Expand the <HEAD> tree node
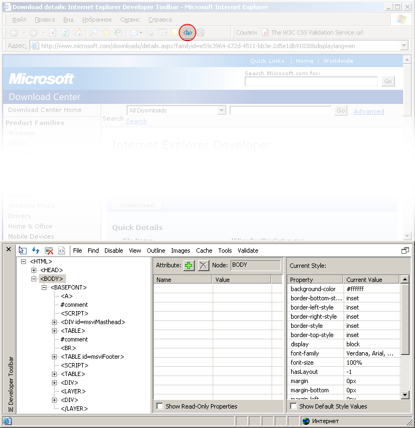Image resolution: width=415 pixels, height=428 pixels. point(34,270)
